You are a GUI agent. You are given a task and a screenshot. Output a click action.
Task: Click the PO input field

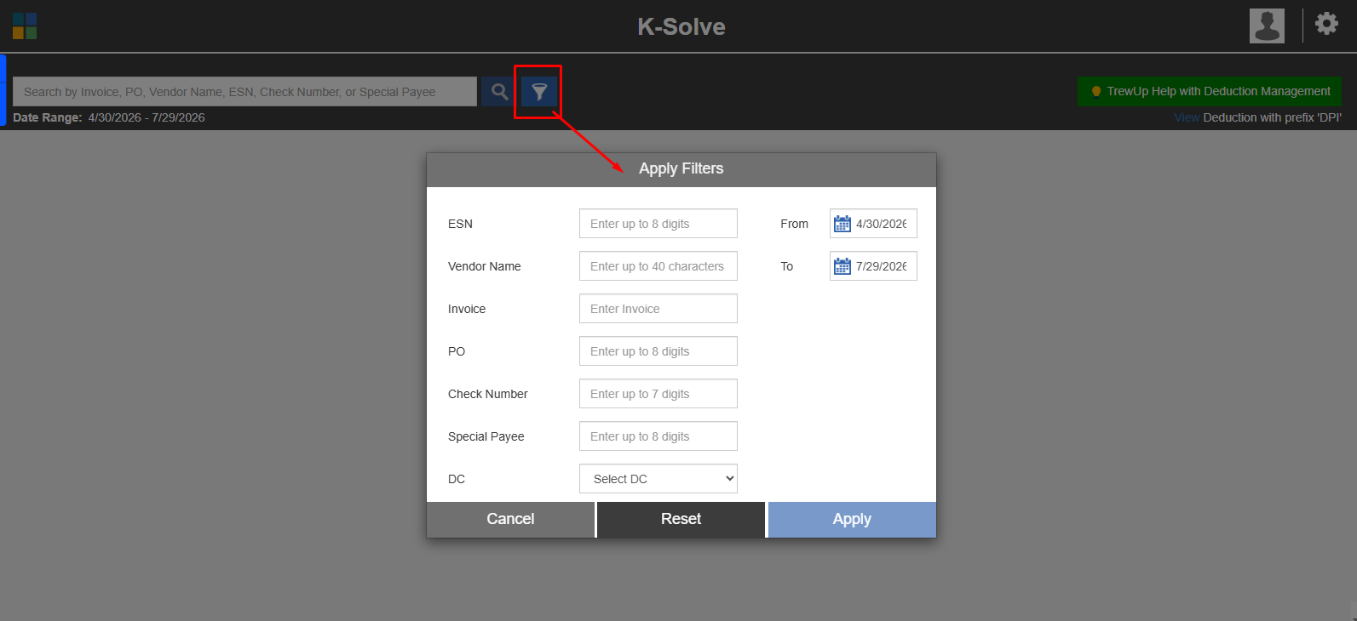(658, 351)
